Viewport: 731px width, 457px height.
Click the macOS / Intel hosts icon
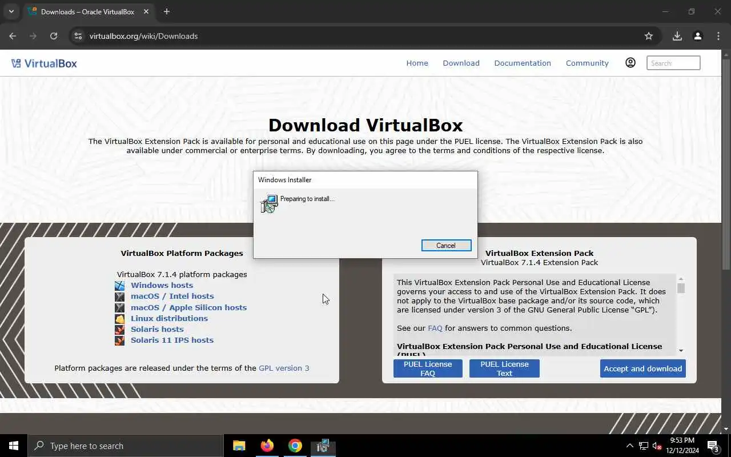[x=119, y=296]
